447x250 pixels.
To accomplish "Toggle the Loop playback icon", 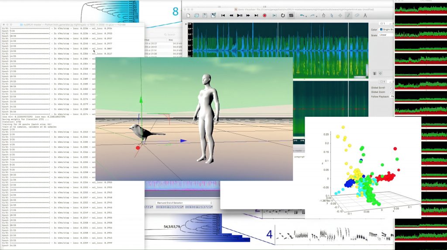I will tap(282, 15).
